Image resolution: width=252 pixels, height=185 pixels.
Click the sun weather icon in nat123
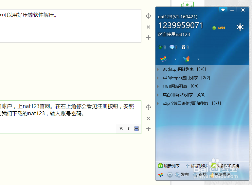point(240,27)
